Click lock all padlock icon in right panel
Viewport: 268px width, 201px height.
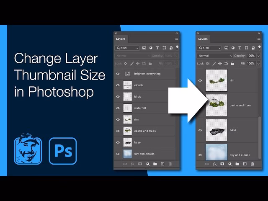coord(232,64)
